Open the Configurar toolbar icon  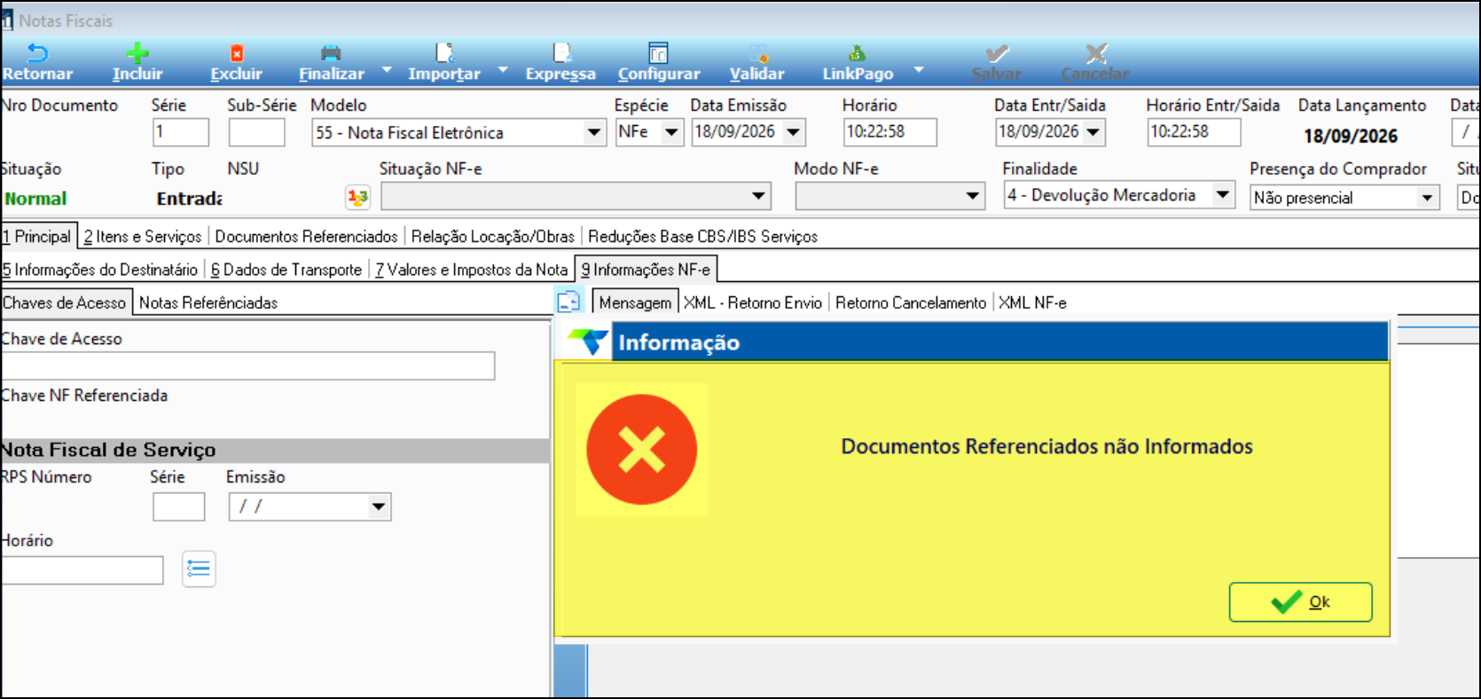point(658,53)
